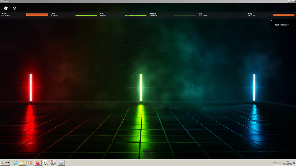Viewport: 296px width, 166px height.
Task: Click the GPU performance stat
Action: (x=103, y=15)
